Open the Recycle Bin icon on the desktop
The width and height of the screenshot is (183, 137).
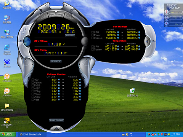click(x=132, y=92)
